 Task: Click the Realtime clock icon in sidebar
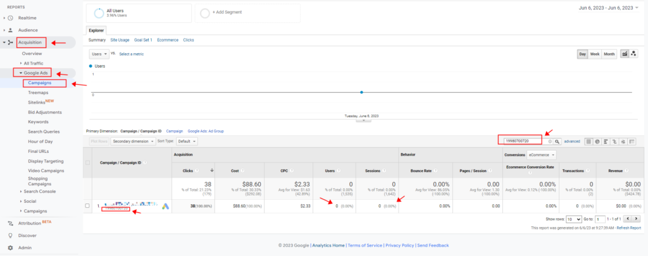pyautogui.click(x=10, y=18)
